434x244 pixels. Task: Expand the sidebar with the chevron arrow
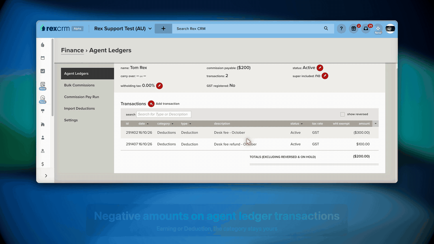point(46,176)
